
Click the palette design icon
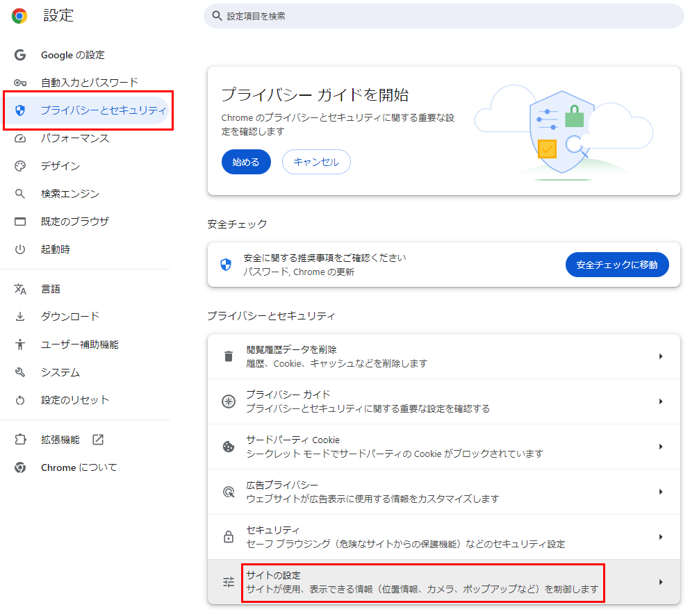pyautogui.click(x=19, y=166)
